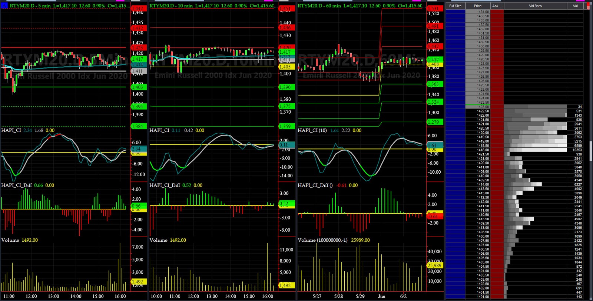Select the HAPI_CI (10) study label in 60 min chart
This screenshot has width=593, height=301.
(312, 130)
